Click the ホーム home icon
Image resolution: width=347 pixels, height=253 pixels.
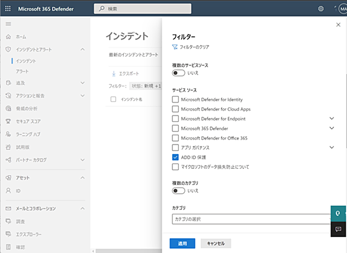coord(8,37)
